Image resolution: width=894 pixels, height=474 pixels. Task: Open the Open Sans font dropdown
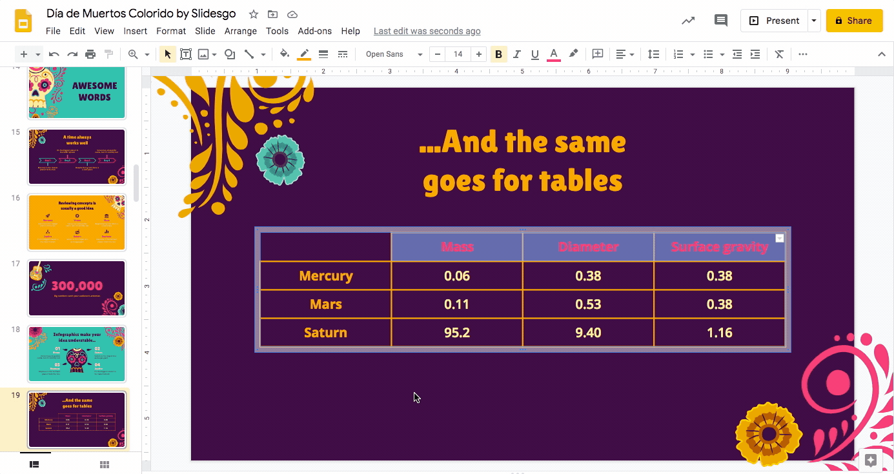pyautogui.click(x=394, y=54)
